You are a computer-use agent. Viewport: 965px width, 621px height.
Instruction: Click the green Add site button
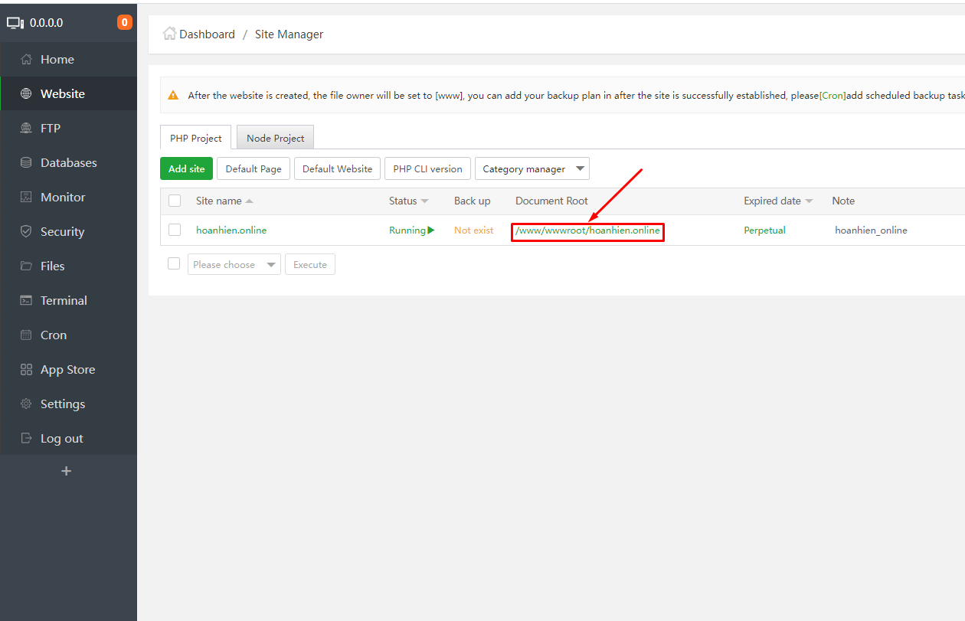pos(186,168)
